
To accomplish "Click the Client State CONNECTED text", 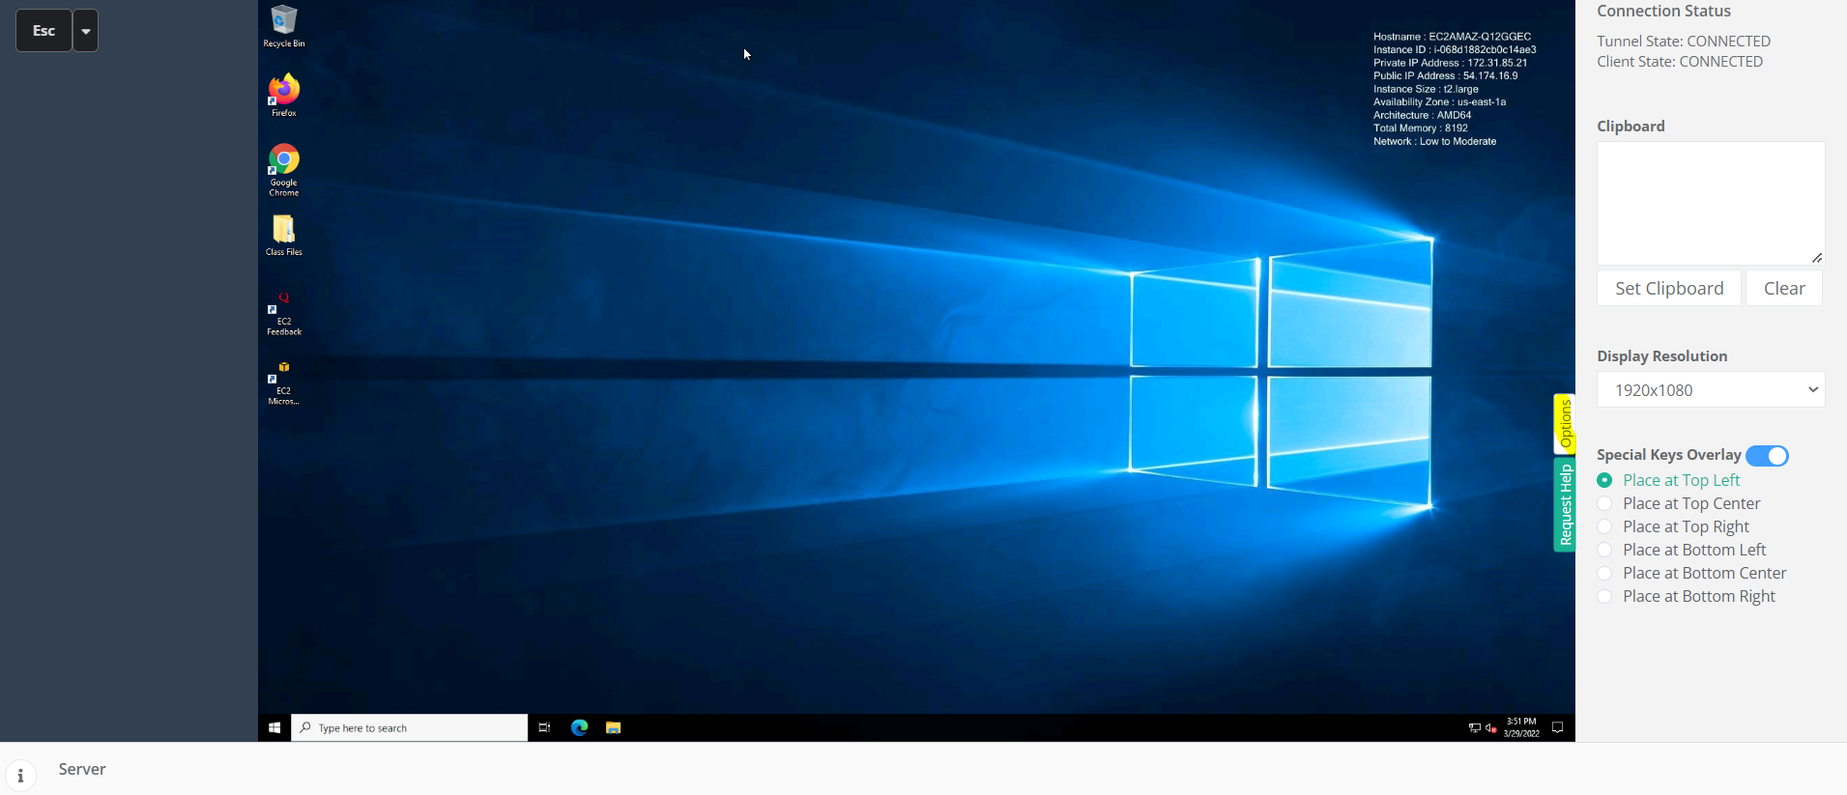I will [x=1680, y=61].
